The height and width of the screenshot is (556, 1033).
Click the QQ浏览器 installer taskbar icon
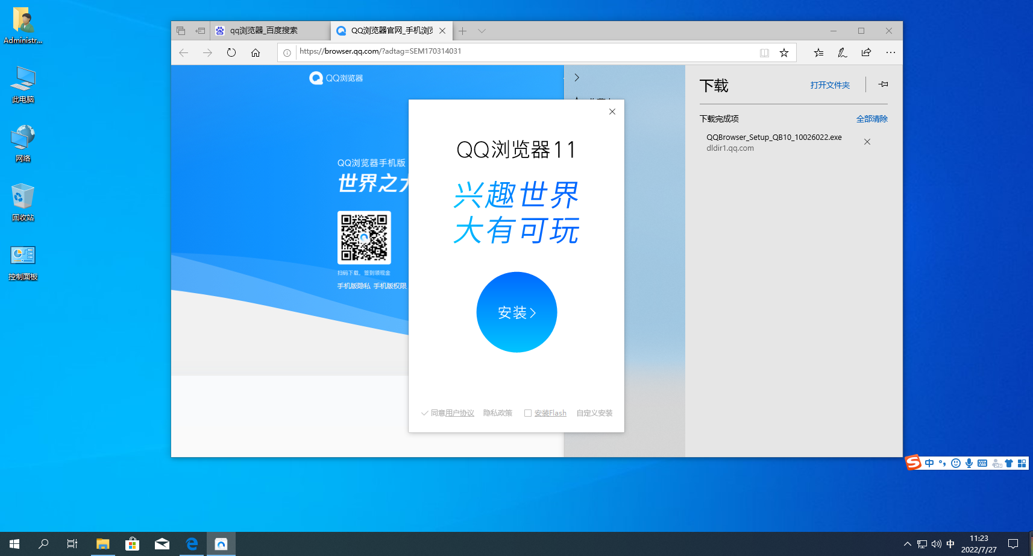point(221,544)
